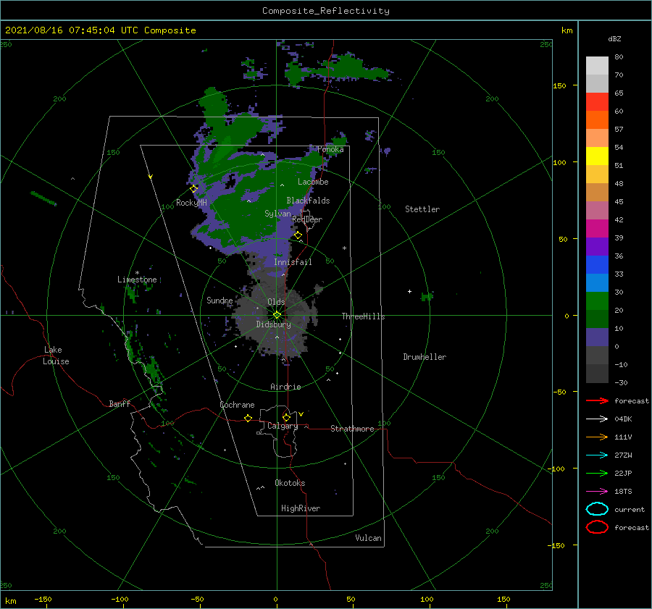Click the magenta 18TS arrow icon

tap(597, 492)
